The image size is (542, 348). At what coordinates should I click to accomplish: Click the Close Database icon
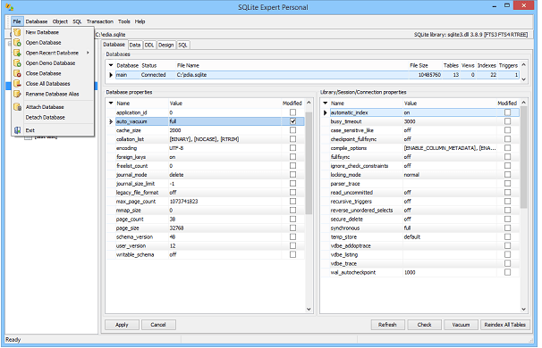17,73
